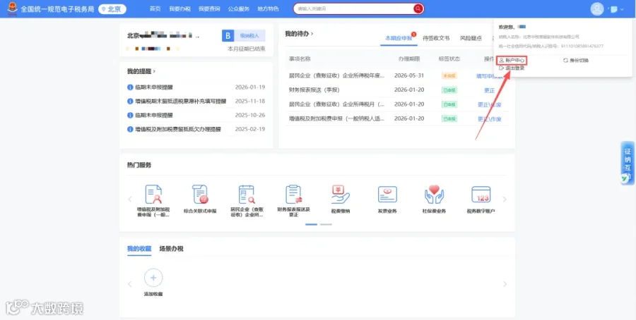Click info icon beside 增值税及附加税费留抵抵欠办理提醒
The width and height of the screenshot is (636, 320).
[x=130, y=130]
